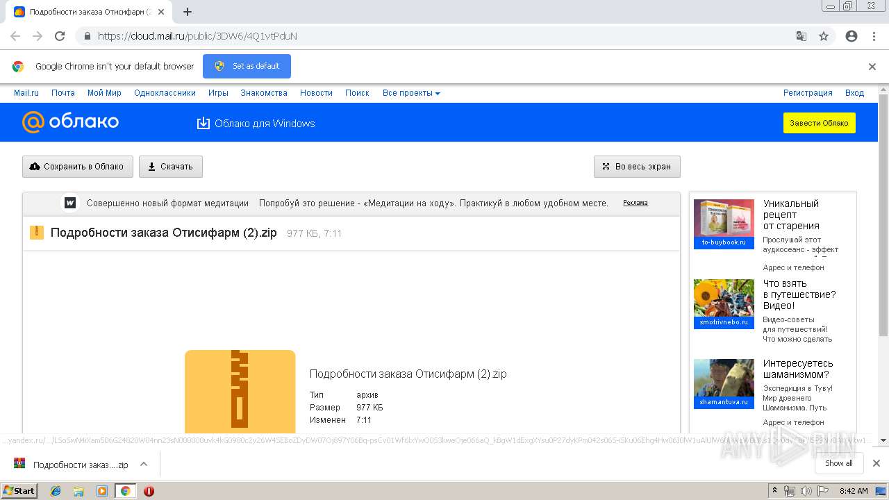This screenshot has width=889, height=500.
Task: Launch Internet Explorer from the taskbar
Action: pyautogui.click(x=56, y=491)
